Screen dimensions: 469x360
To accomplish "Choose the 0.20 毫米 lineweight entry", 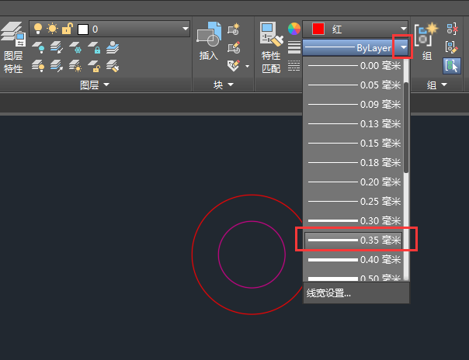I will click(x=353, y=182).
